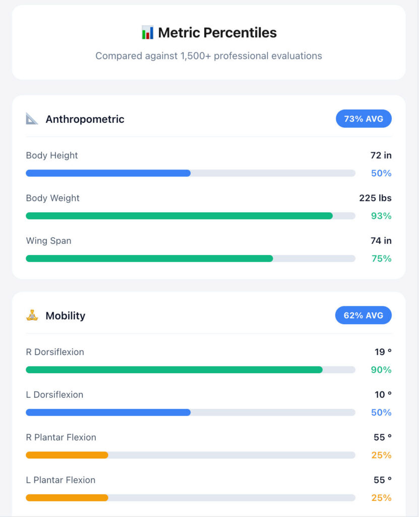Click the R Plantar Flexion progress bar
The height and width of the screenshot is (517, 419).
coord(191,455)
